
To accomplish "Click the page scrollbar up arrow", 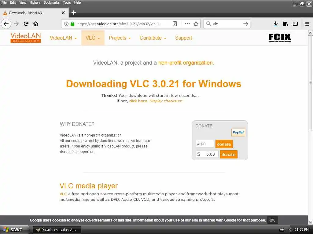I will (311, 33).
